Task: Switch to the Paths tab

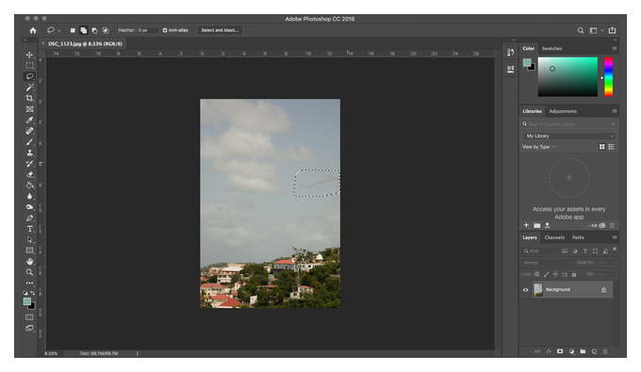Action: tap(578, 237)
